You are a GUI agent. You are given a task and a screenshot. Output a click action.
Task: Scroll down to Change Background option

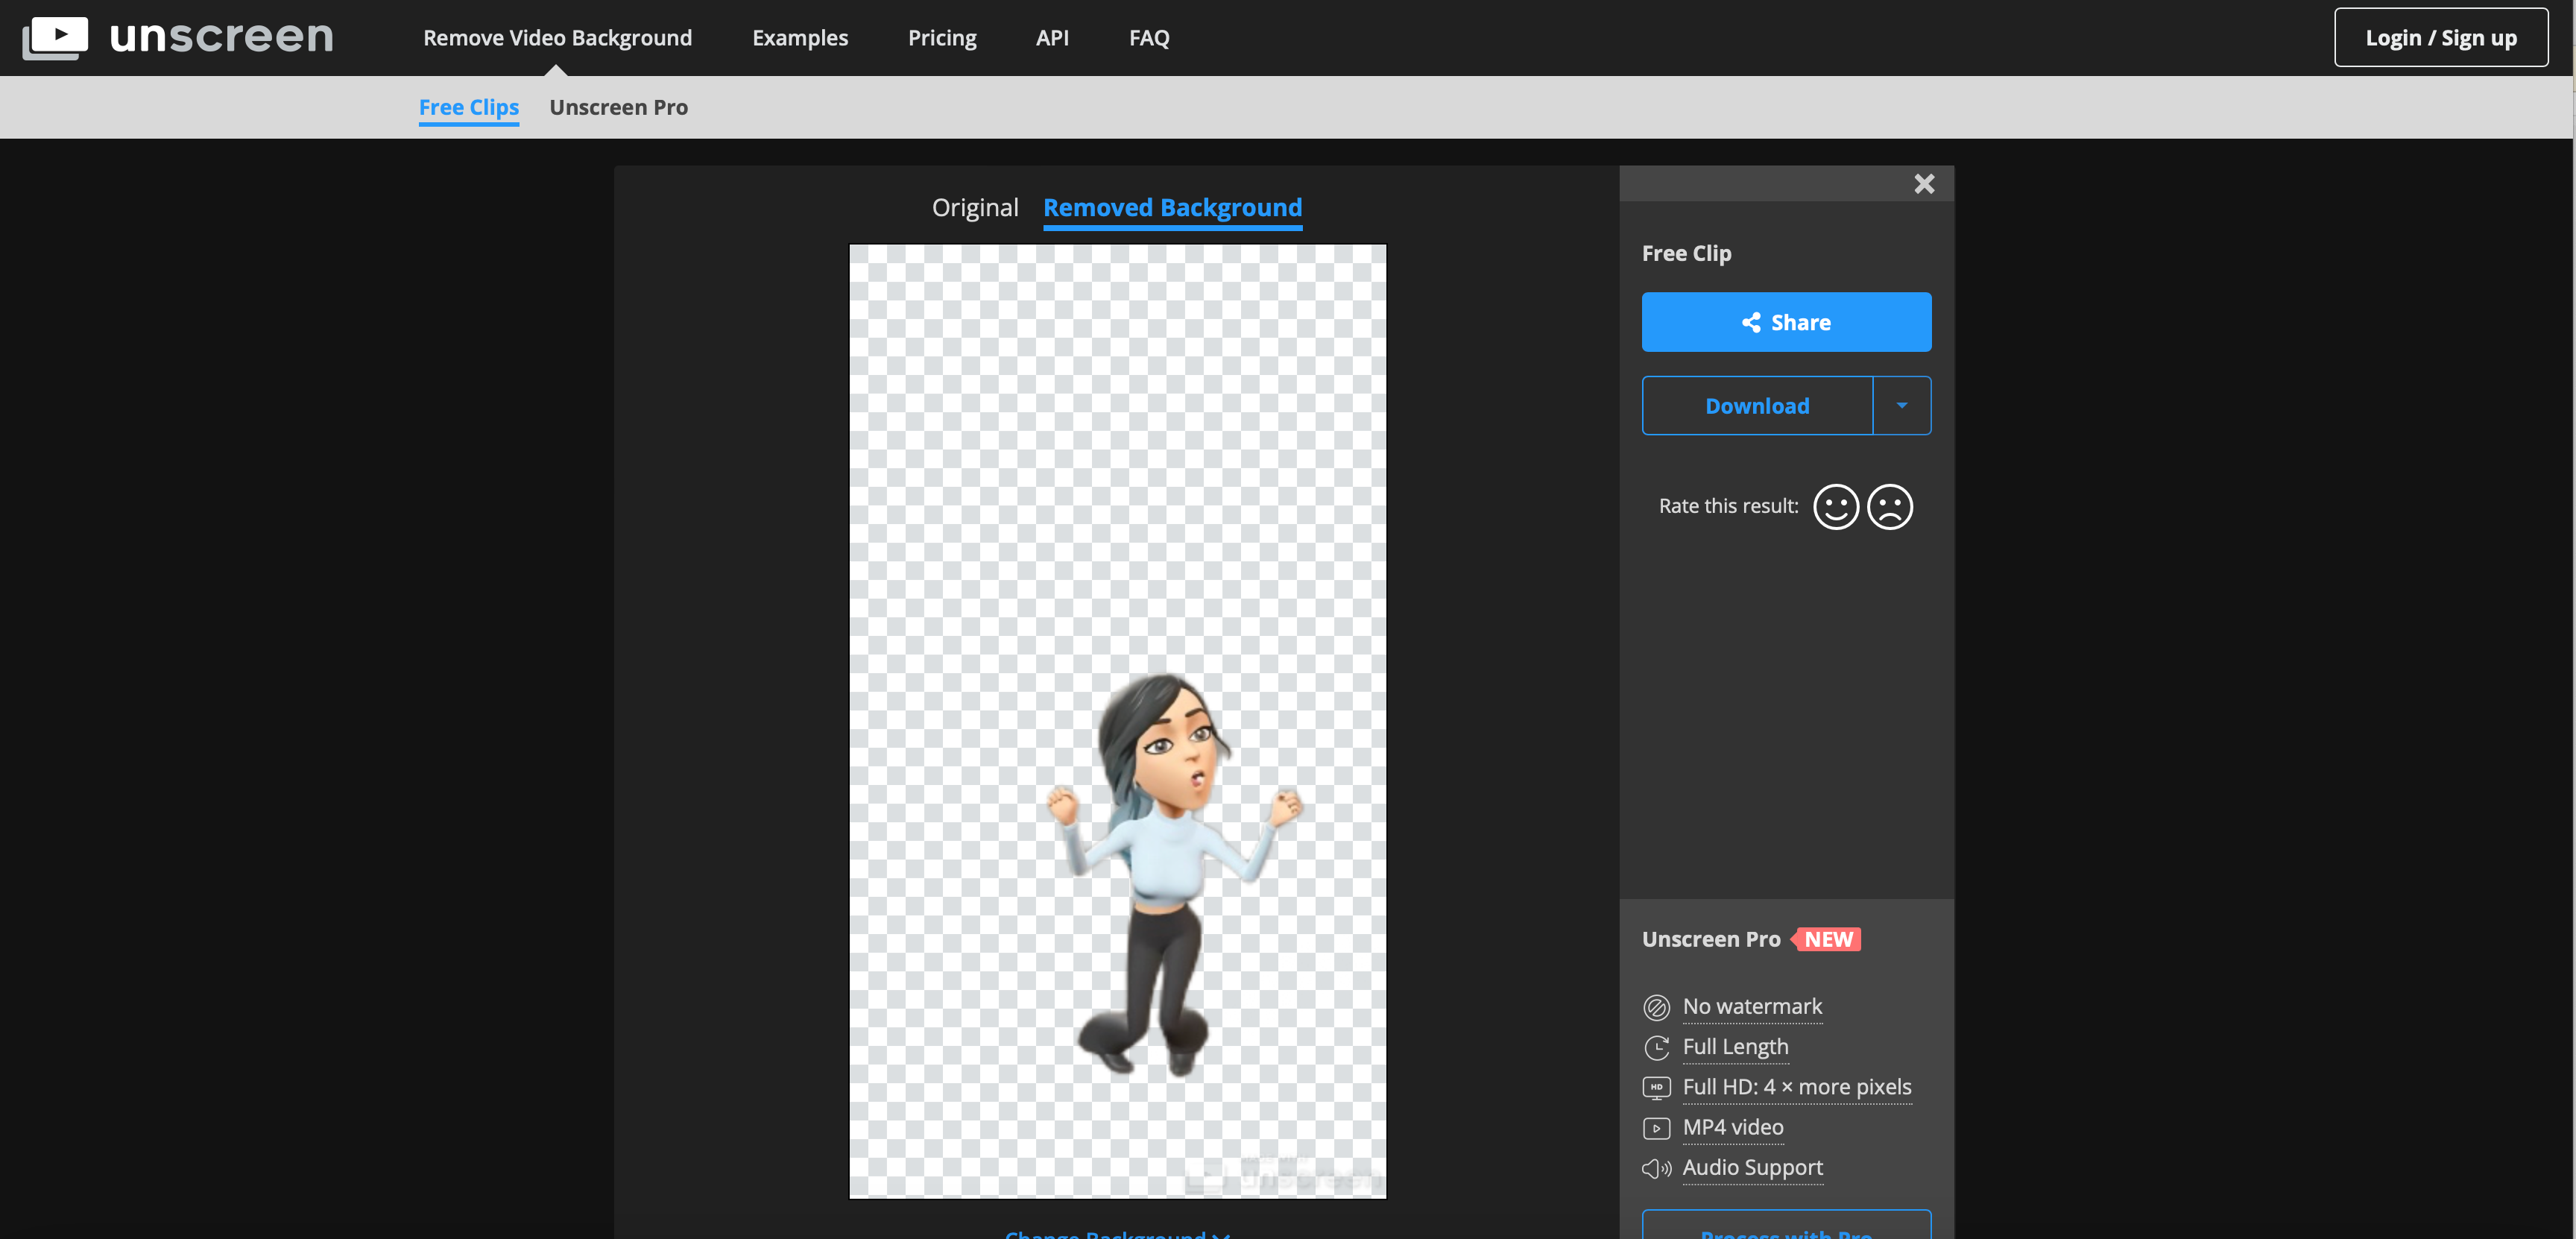(1117, 1232)
